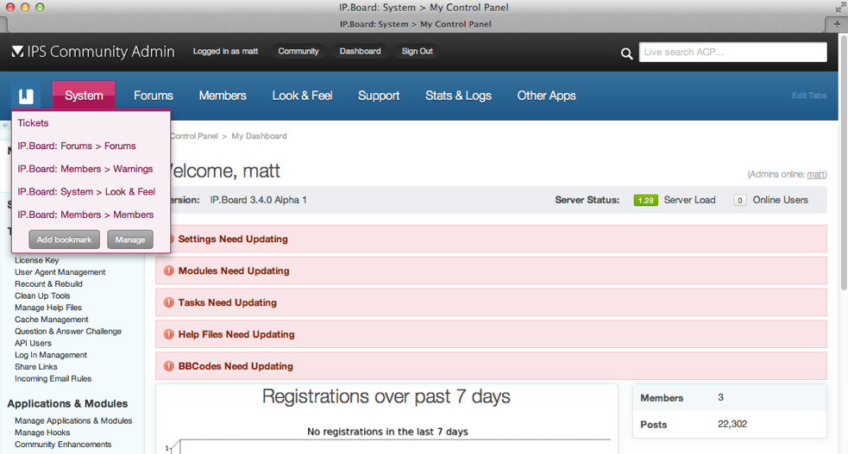Open bookmark IP.Board: System > Look & Feel

(x=86, y=191)
